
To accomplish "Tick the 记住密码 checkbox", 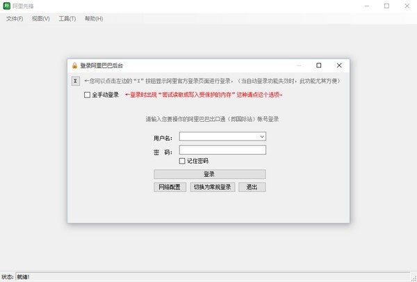I will coord(182,161).
